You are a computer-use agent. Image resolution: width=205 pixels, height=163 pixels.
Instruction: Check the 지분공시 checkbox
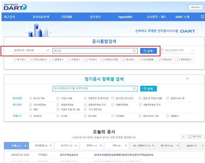point(70,60)
